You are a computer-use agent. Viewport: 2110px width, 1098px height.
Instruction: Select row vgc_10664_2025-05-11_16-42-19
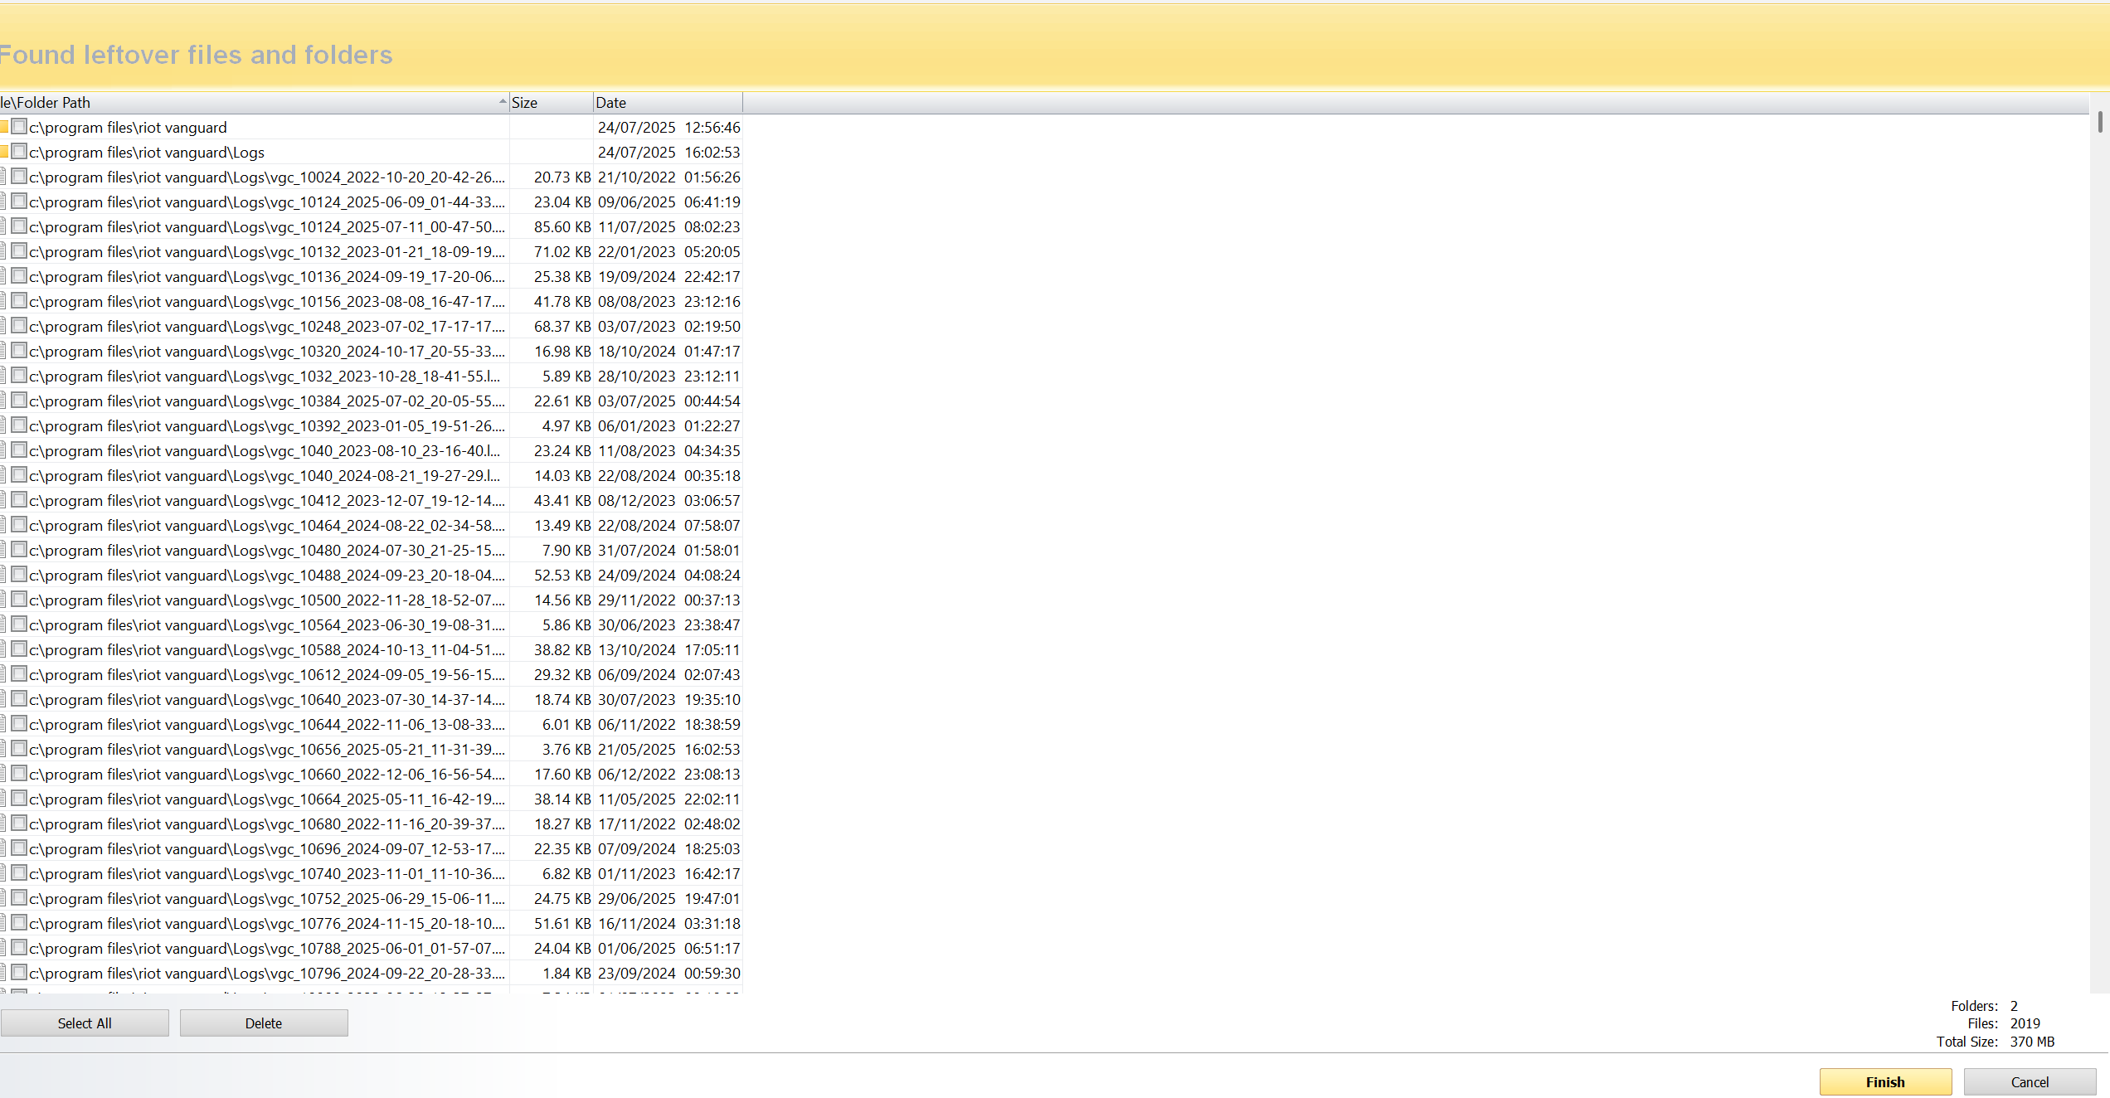tap(371, 799)
